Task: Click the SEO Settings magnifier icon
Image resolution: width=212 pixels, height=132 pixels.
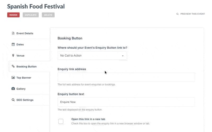Action: pos(13,100)
